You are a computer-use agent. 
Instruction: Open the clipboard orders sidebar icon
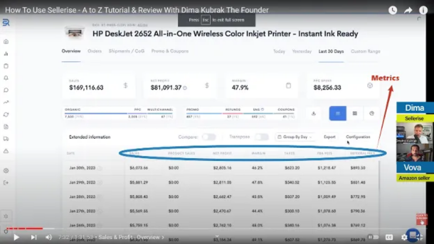[x=6, y=66]
